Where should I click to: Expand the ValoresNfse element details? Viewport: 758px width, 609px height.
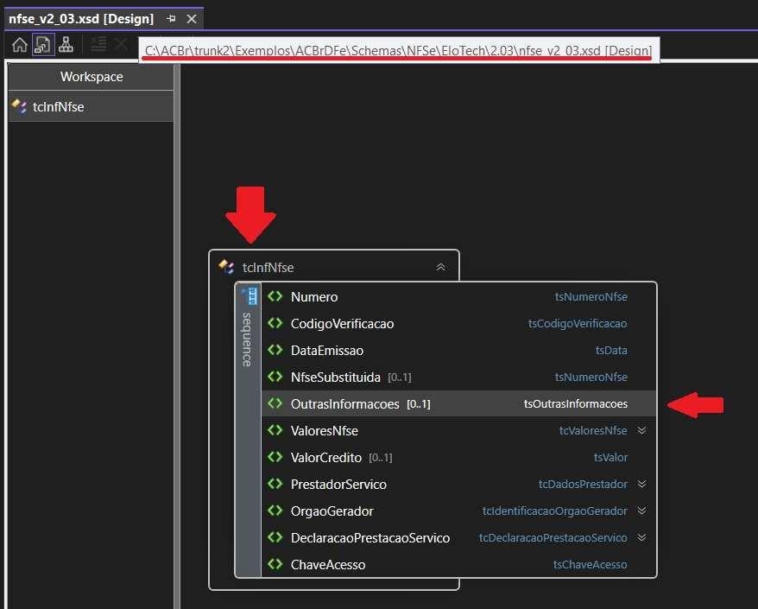642,430
